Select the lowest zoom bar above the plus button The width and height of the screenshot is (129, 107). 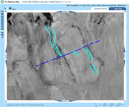[x=2, y=32]
